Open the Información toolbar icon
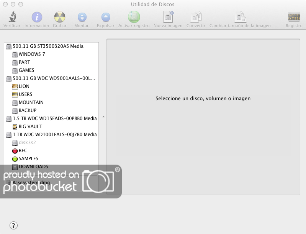Viewport: 306px width, 234px height. coord(37,17)
